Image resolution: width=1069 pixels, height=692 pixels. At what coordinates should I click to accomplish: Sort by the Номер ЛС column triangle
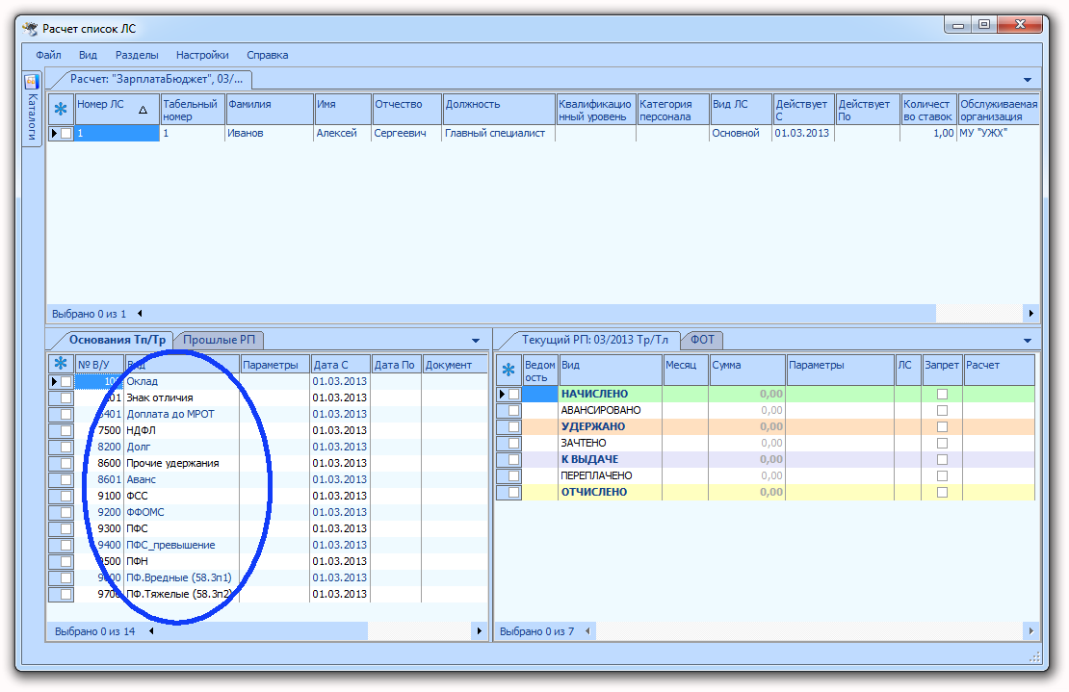pyautogui.click(x=143, y=110)
